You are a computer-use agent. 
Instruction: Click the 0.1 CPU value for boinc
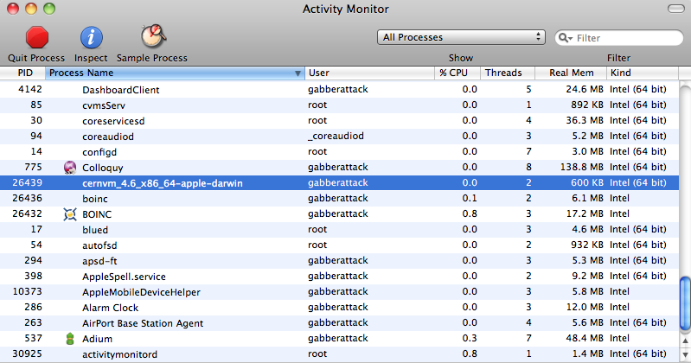[470, 198]
